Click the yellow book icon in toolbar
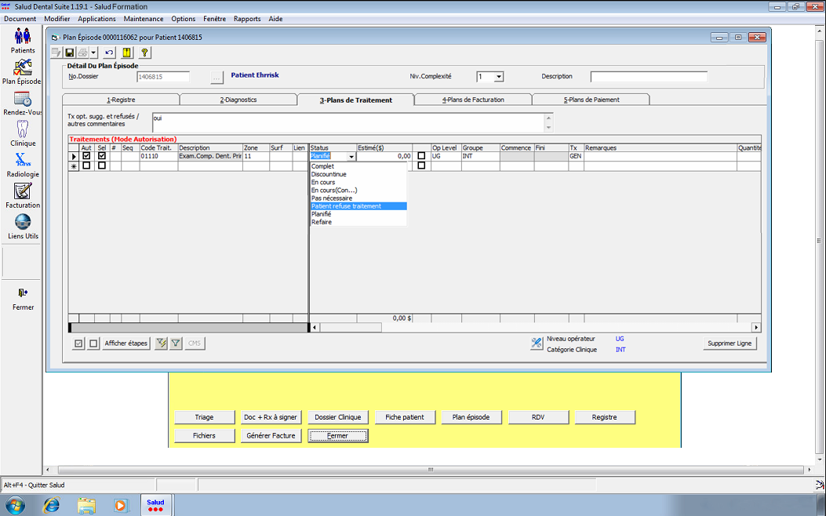This screenshot has width=826, height=516. (126, 53)
